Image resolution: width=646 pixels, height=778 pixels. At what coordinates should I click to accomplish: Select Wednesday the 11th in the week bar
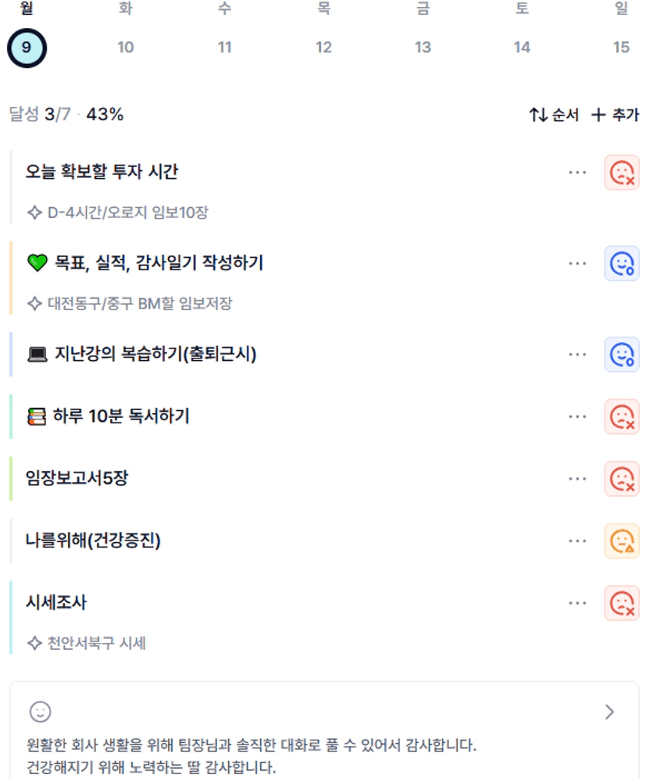point(225,47)
